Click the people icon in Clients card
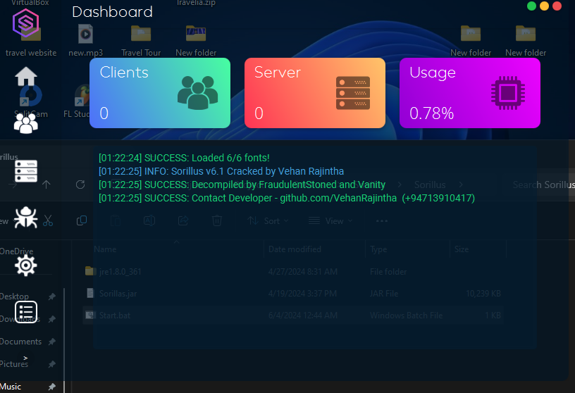Image resolution: width=575 pixels, height=393 pixels. click(x=197, y=93)
